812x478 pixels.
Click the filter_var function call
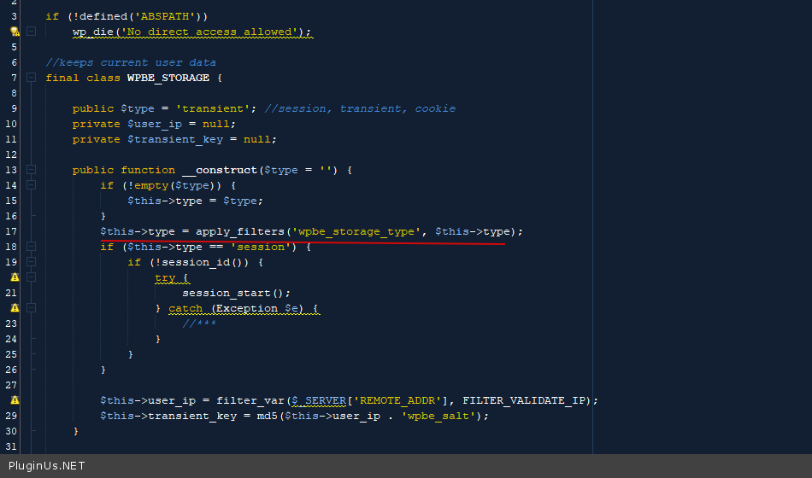250,400
